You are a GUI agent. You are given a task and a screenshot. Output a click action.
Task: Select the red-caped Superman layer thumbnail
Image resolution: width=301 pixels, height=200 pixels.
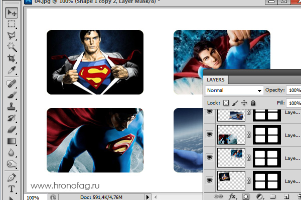point(231,134)
